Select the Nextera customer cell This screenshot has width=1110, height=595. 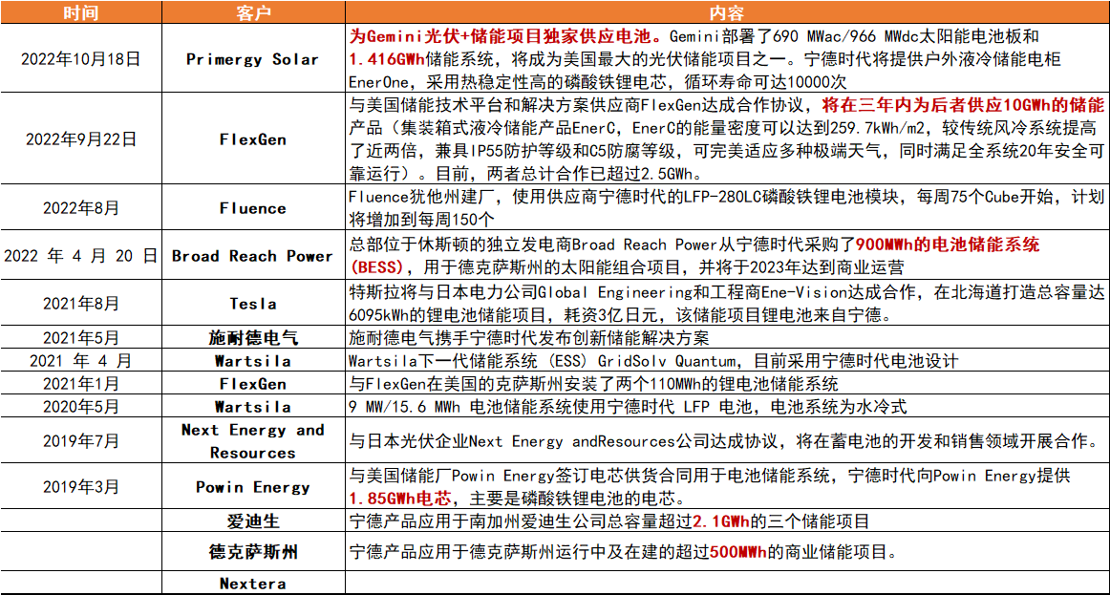(253, 583)
